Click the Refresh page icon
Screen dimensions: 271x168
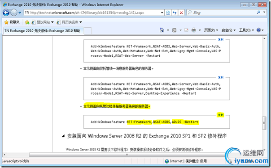tap(175, 13)
